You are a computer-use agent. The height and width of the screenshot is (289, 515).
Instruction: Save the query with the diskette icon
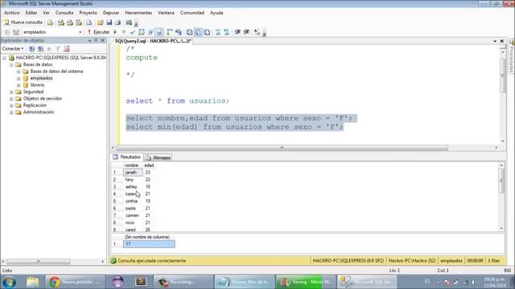pos(109,22)
